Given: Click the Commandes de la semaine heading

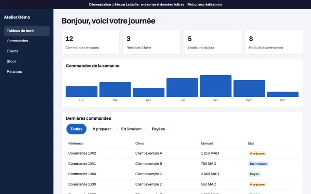Looking at the screenshot, I should 93,66.
